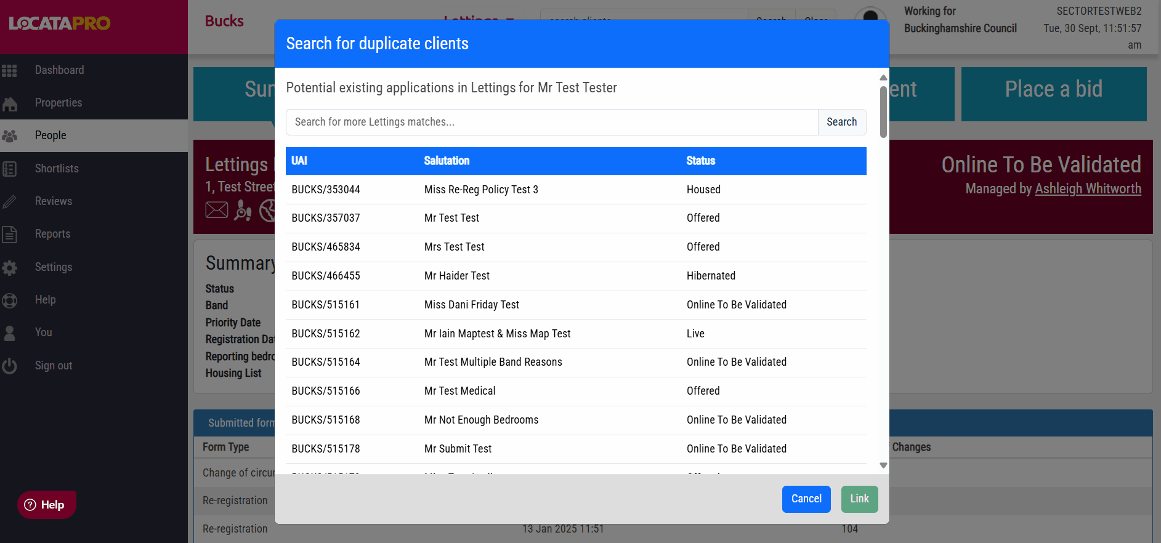Click the scroll down arrow in dialog

(x=883, y=465)
